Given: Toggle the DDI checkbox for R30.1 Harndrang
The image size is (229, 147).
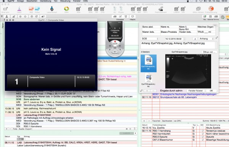Looking at the screenshot, I should tap(203, 131).
